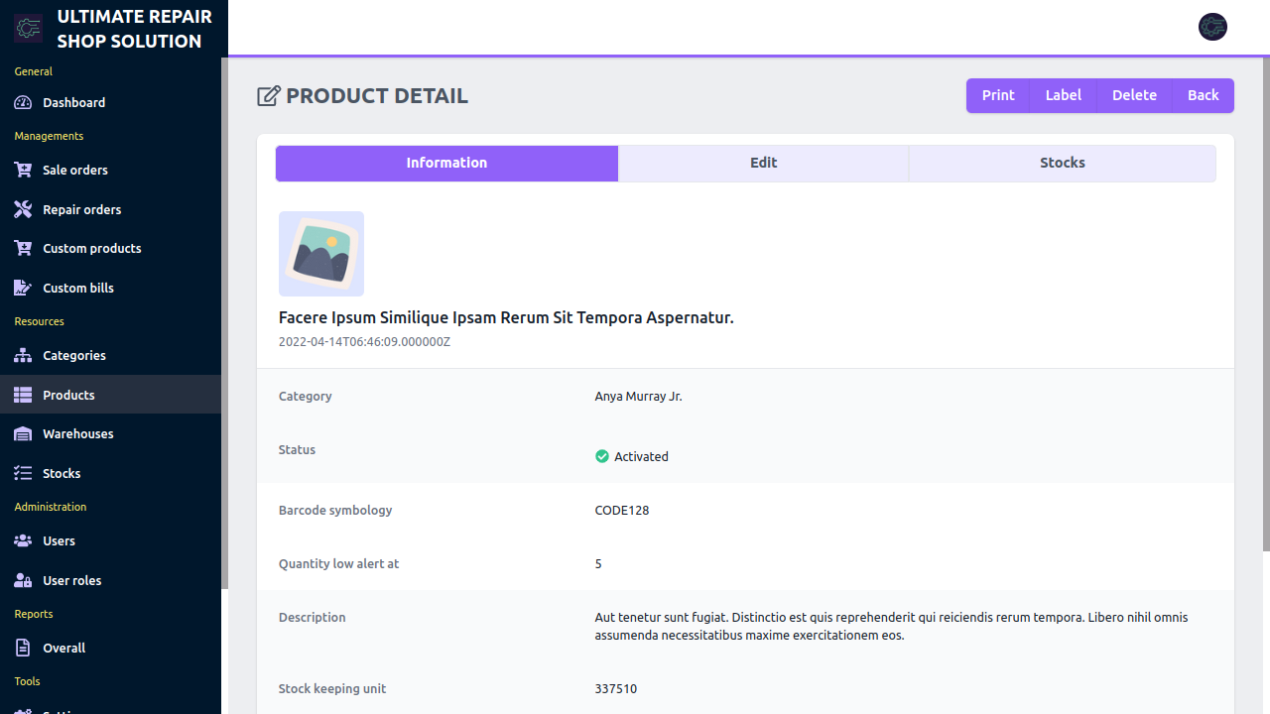Switch to the Edit tab

[763, 163]
